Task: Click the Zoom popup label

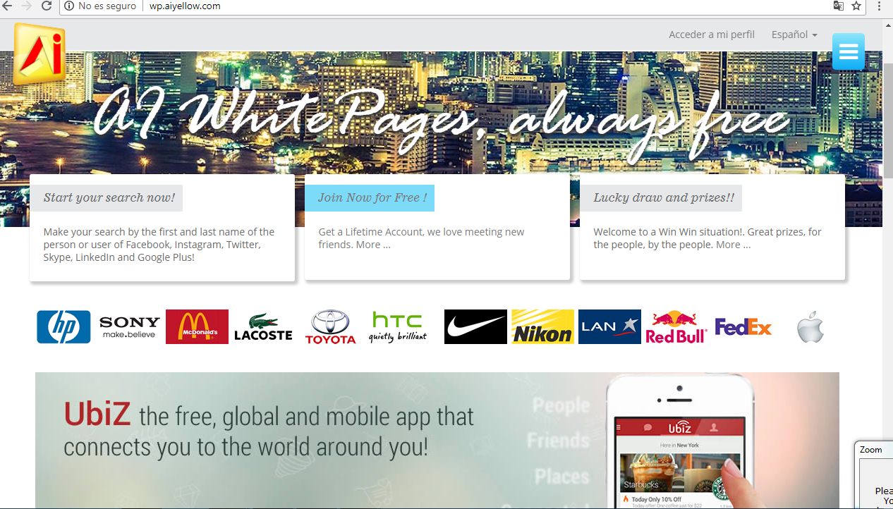Action: click(x=871, y=450)
